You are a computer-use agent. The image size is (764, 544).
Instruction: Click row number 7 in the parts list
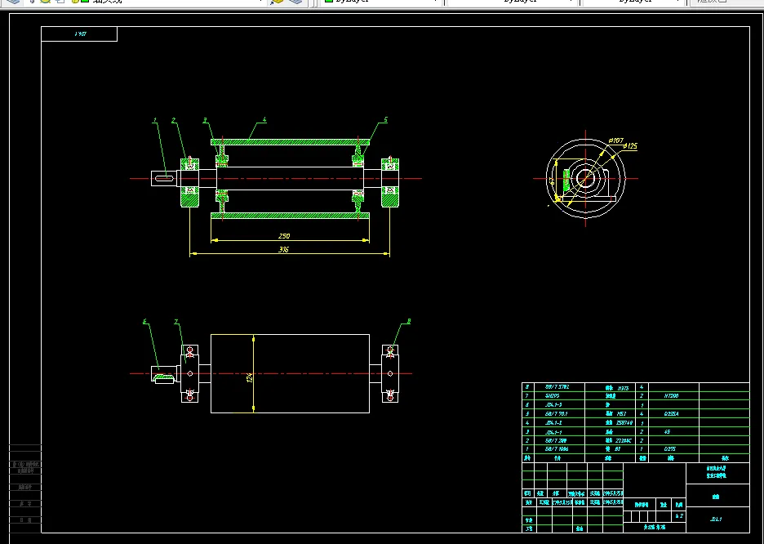pos(526,396)
